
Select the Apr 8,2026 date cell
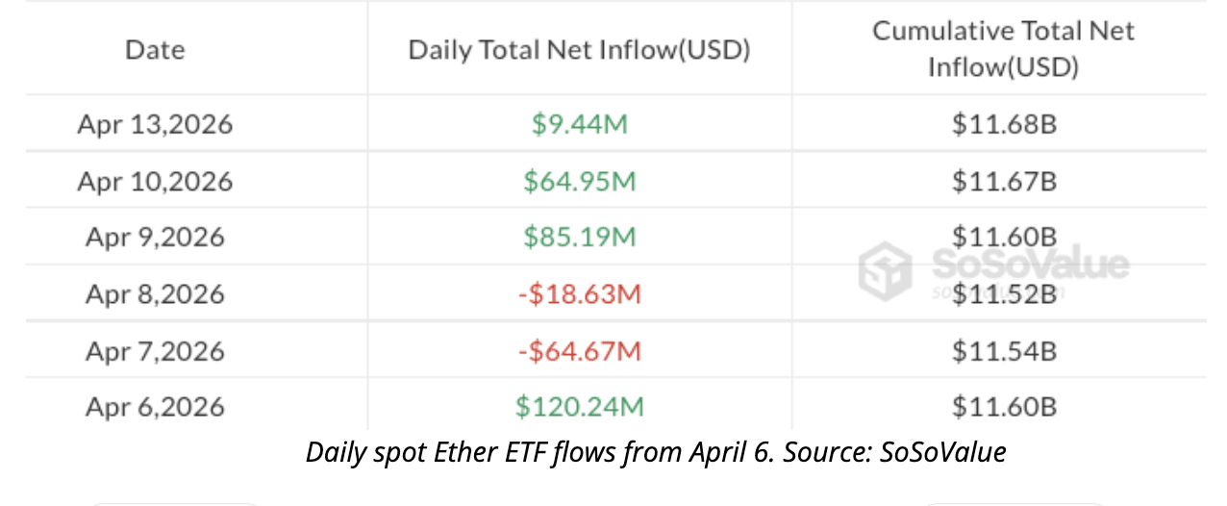point(155,293)
